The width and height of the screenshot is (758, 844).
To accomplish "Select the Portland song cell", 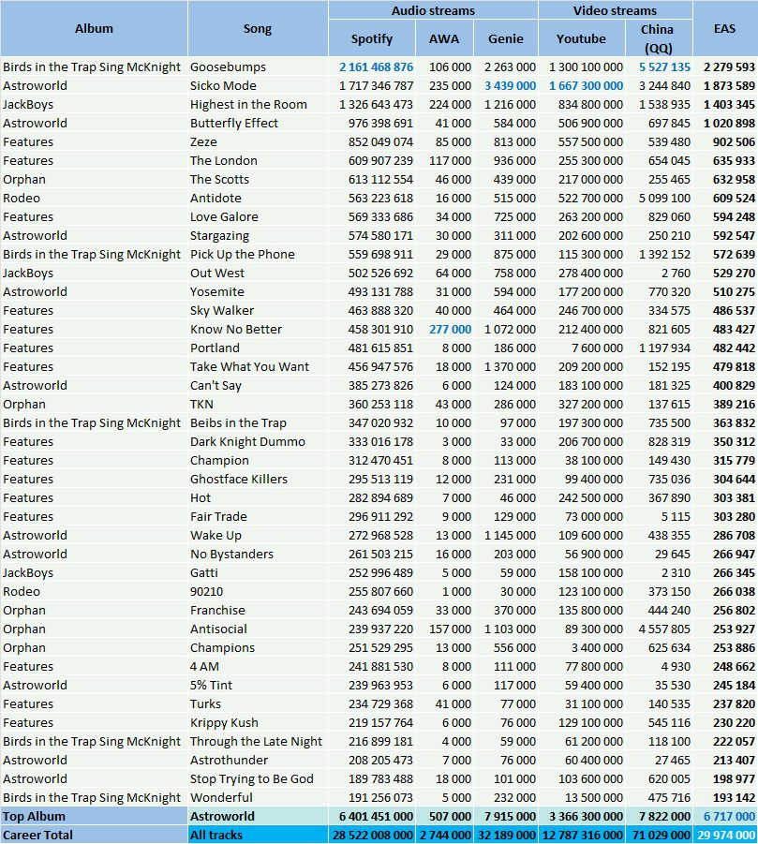I will [x=258, y=348].
